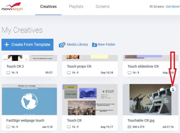Open the Touch CR creative thumbnail
This screenshot has height=133, width=180.
click(90, 100)
